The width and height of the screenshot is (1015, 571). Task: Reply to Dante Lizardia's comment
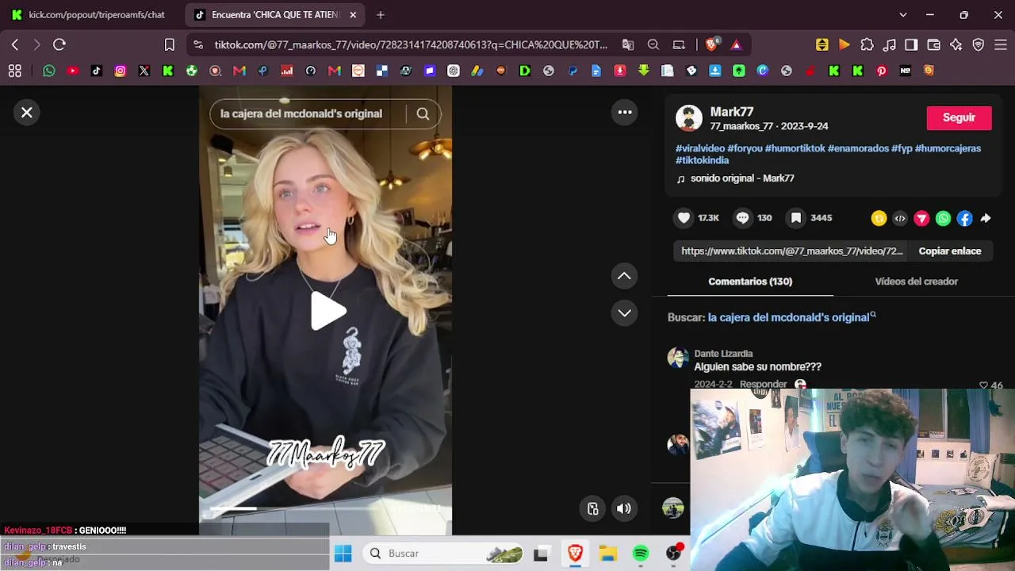coord(763,385)
